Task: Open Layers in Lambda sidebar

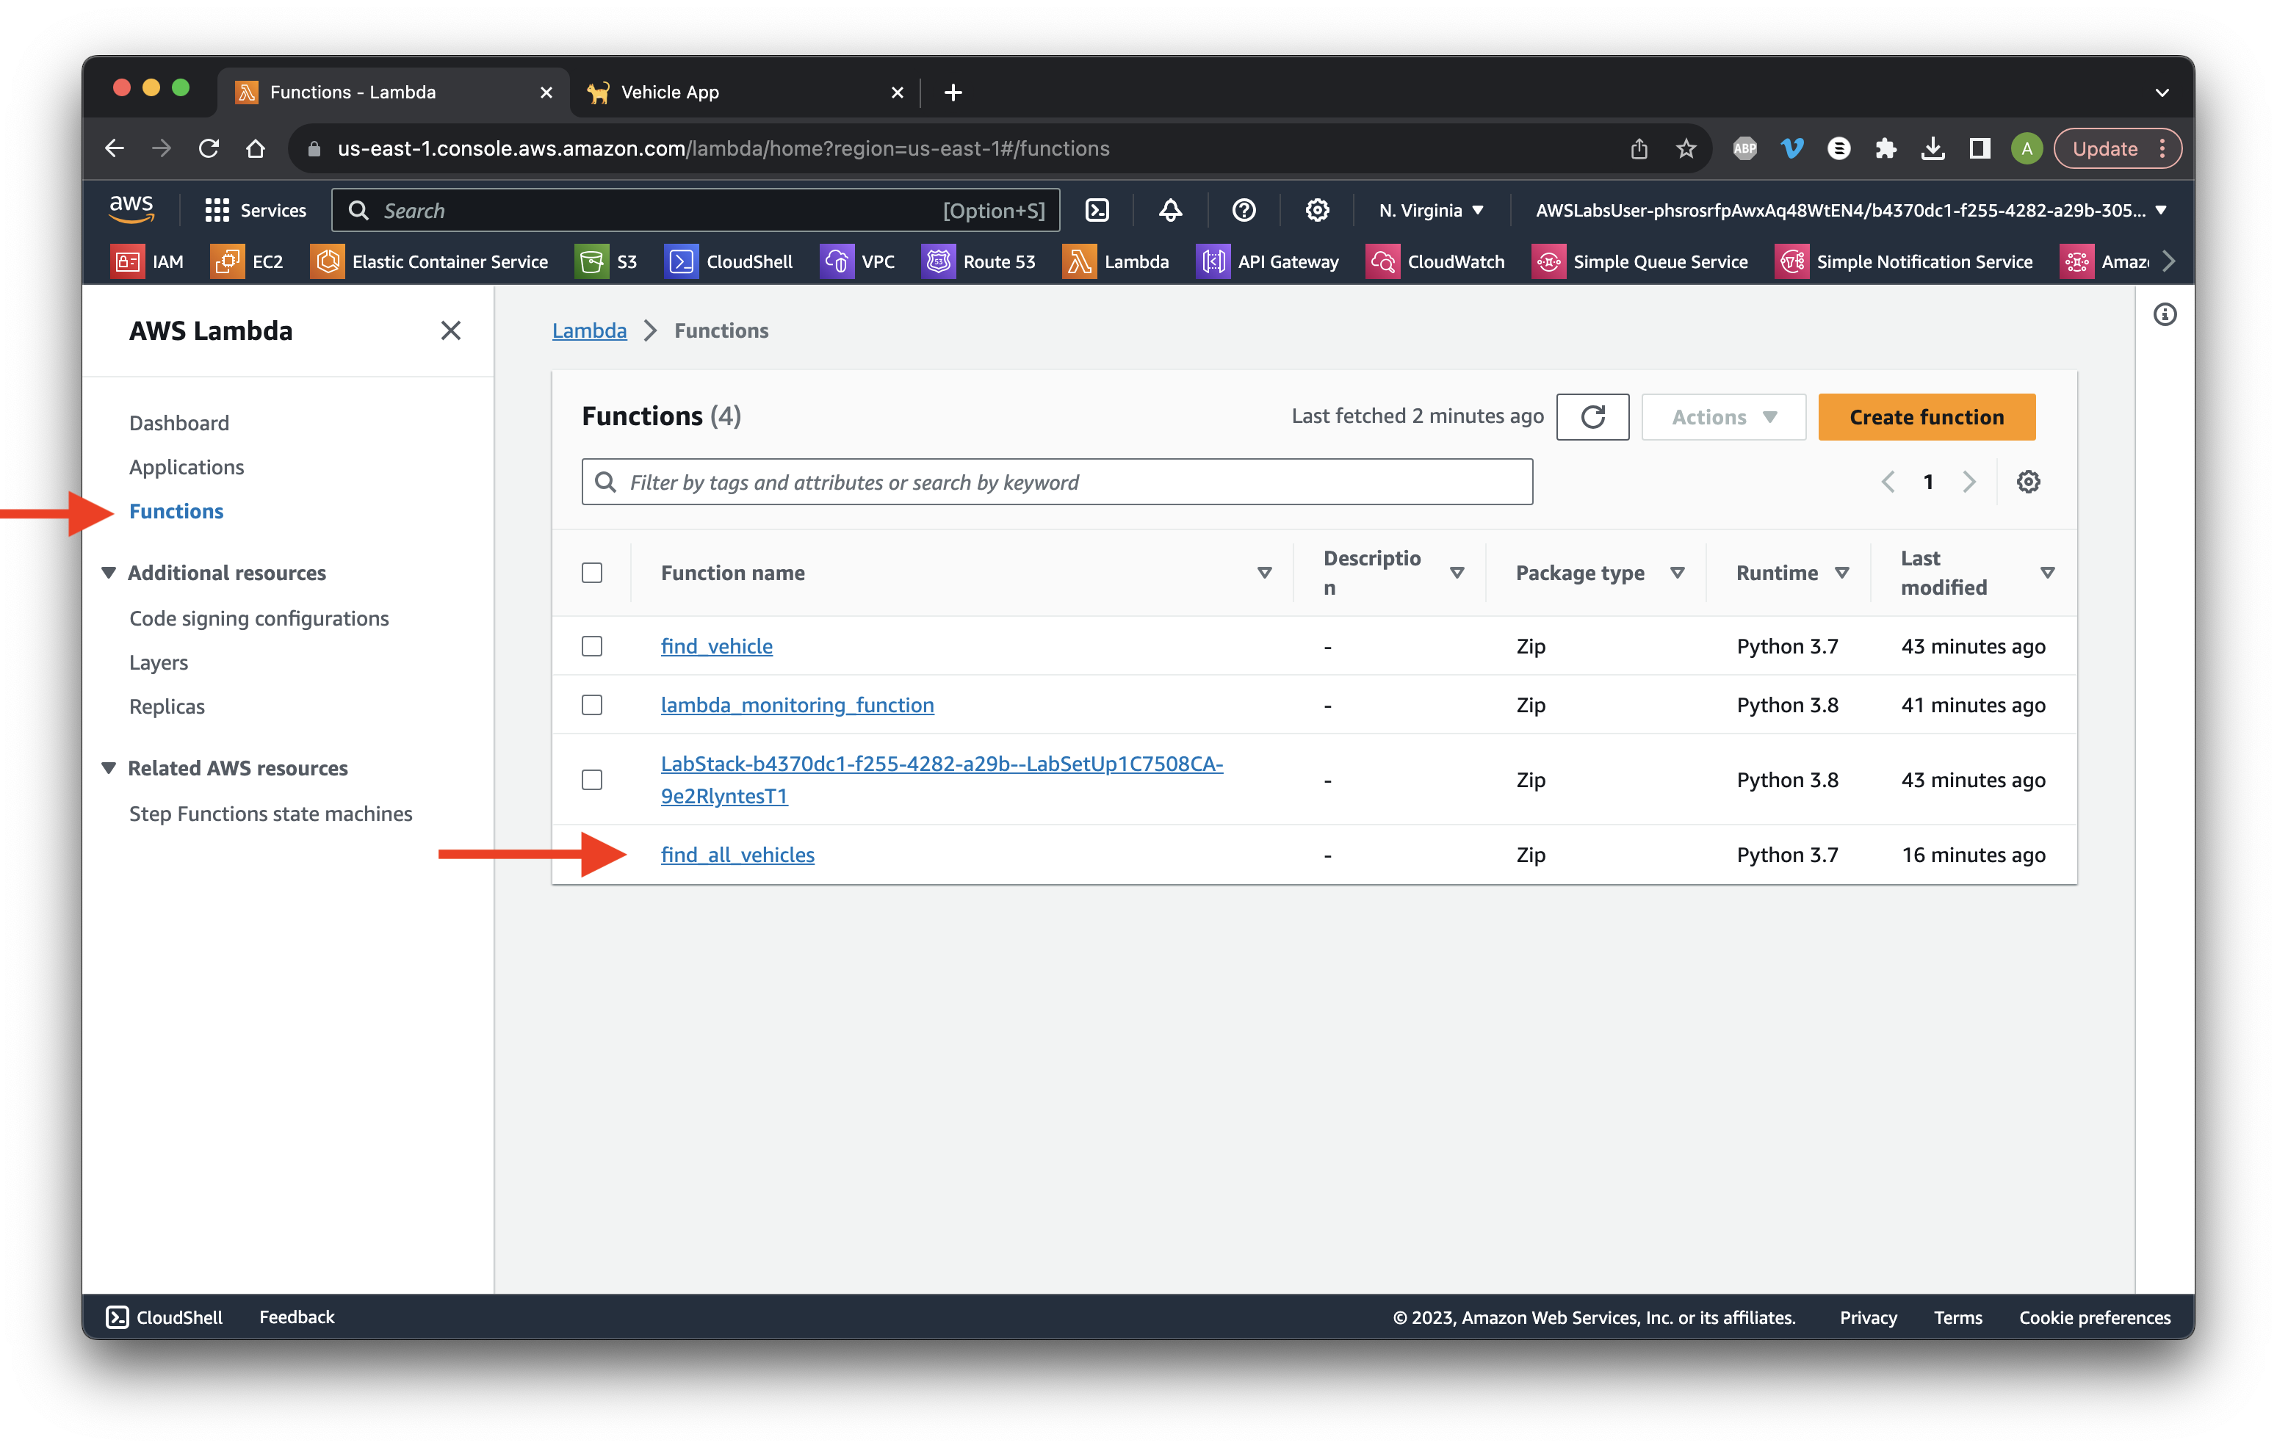Action: click(159, 662)
